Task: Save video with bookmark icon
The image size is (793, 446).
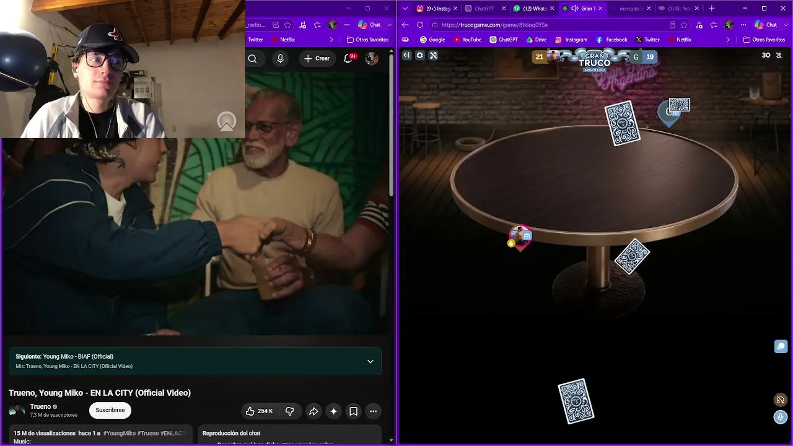Action: click(353, 411)
